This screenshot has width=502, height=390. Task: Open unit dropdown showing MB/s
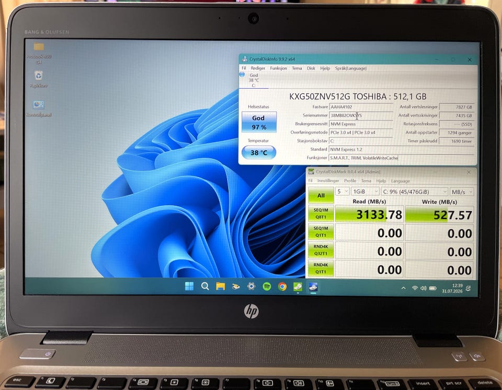coord(461,192)
